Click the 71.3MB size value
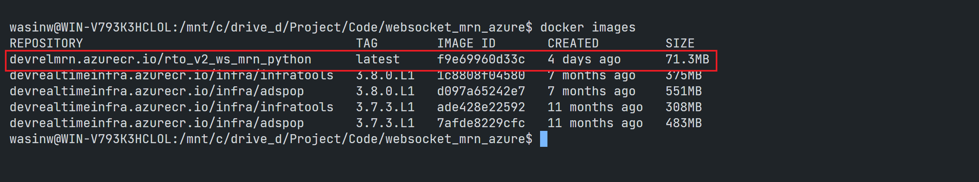The width and height of the screenshot is (979, 182). [x=687, y=59]
